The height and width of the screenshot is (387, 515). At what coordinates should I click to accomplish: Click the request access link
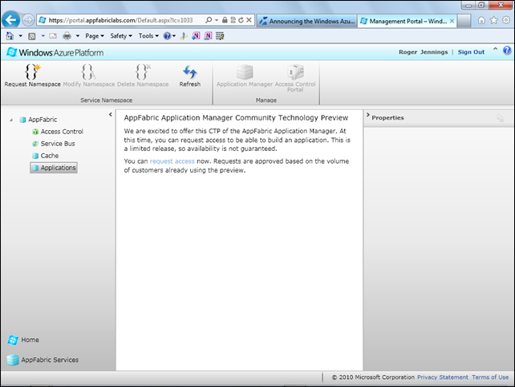tap(172, 161)
